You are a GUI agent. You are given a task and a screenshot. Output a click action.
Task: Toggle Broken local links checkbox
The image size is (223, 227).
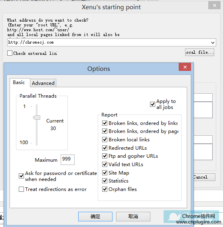pos(105,140)
